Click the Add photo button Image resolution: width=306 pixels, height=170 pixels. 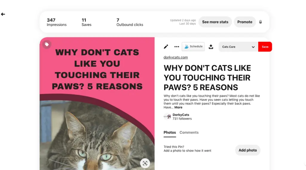click(x=248, y=150)
